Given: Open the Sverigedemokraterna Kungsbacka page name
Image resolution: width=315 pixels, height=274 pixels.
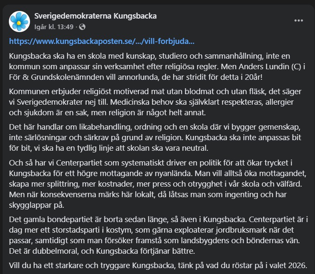Looking at the screenshot, I should [95, 16].
